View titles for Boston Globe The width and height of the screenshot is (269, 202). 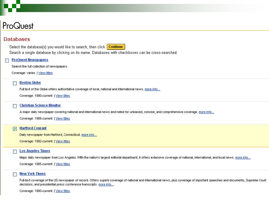coord(63,96)
